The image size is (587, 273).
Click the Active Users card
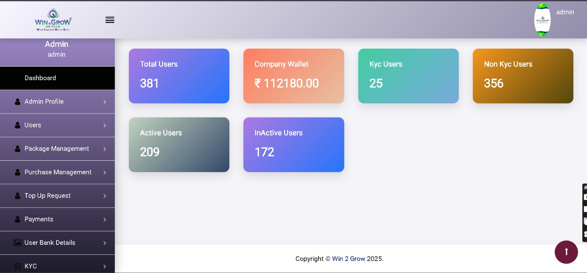coord(179,145)
